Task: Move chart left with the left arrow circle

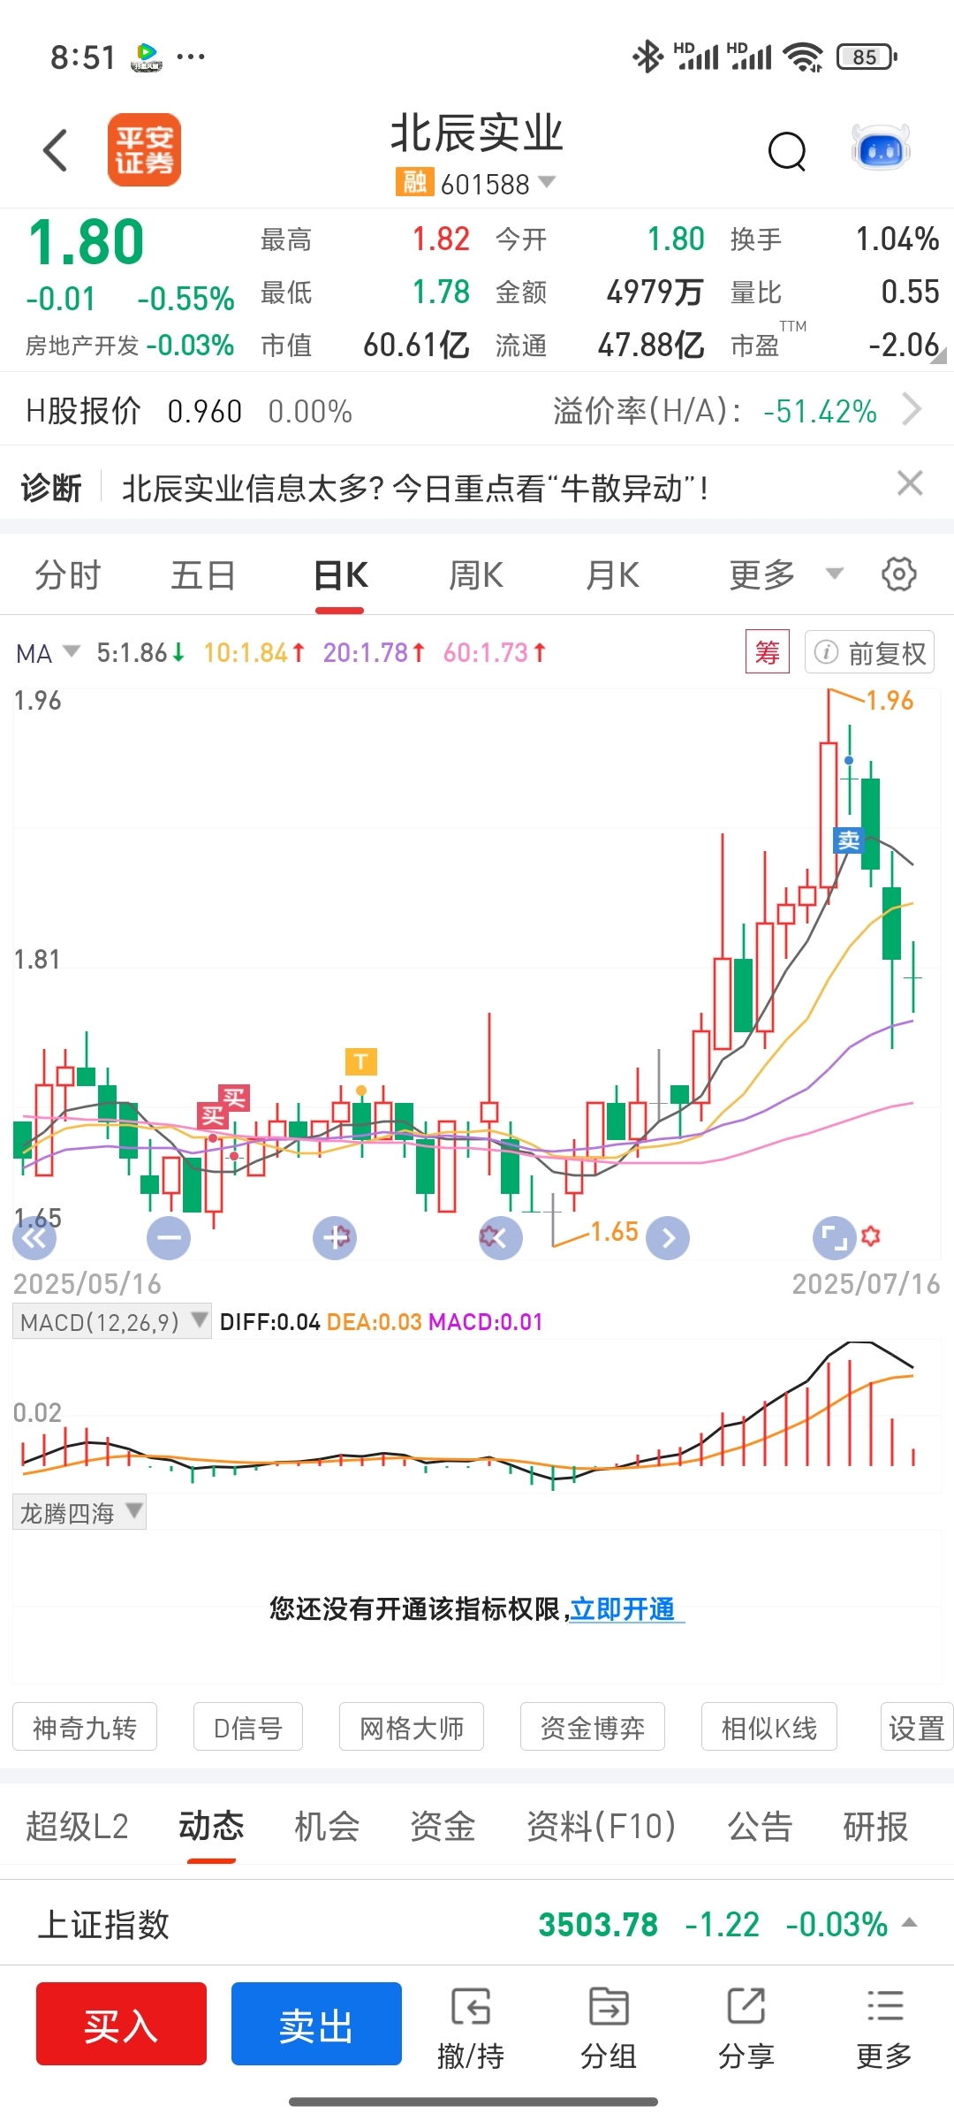Action: 501,1237
